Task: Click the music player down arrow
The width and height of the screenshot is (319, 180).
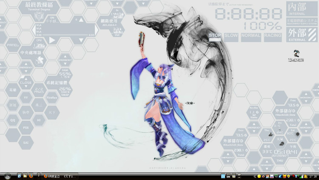Action: 81,40
